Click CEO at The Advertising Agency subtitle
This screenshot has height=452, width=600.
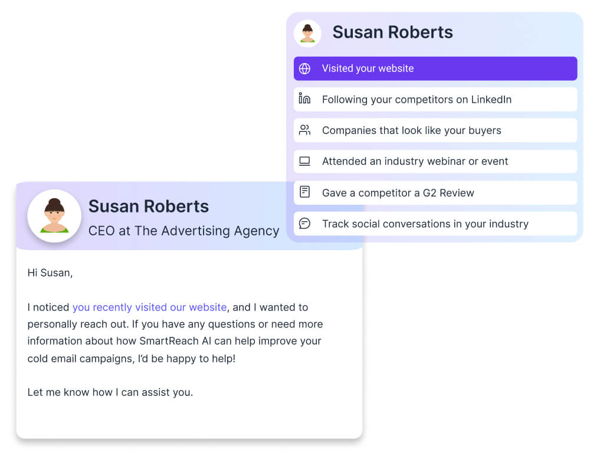[183, 231]
